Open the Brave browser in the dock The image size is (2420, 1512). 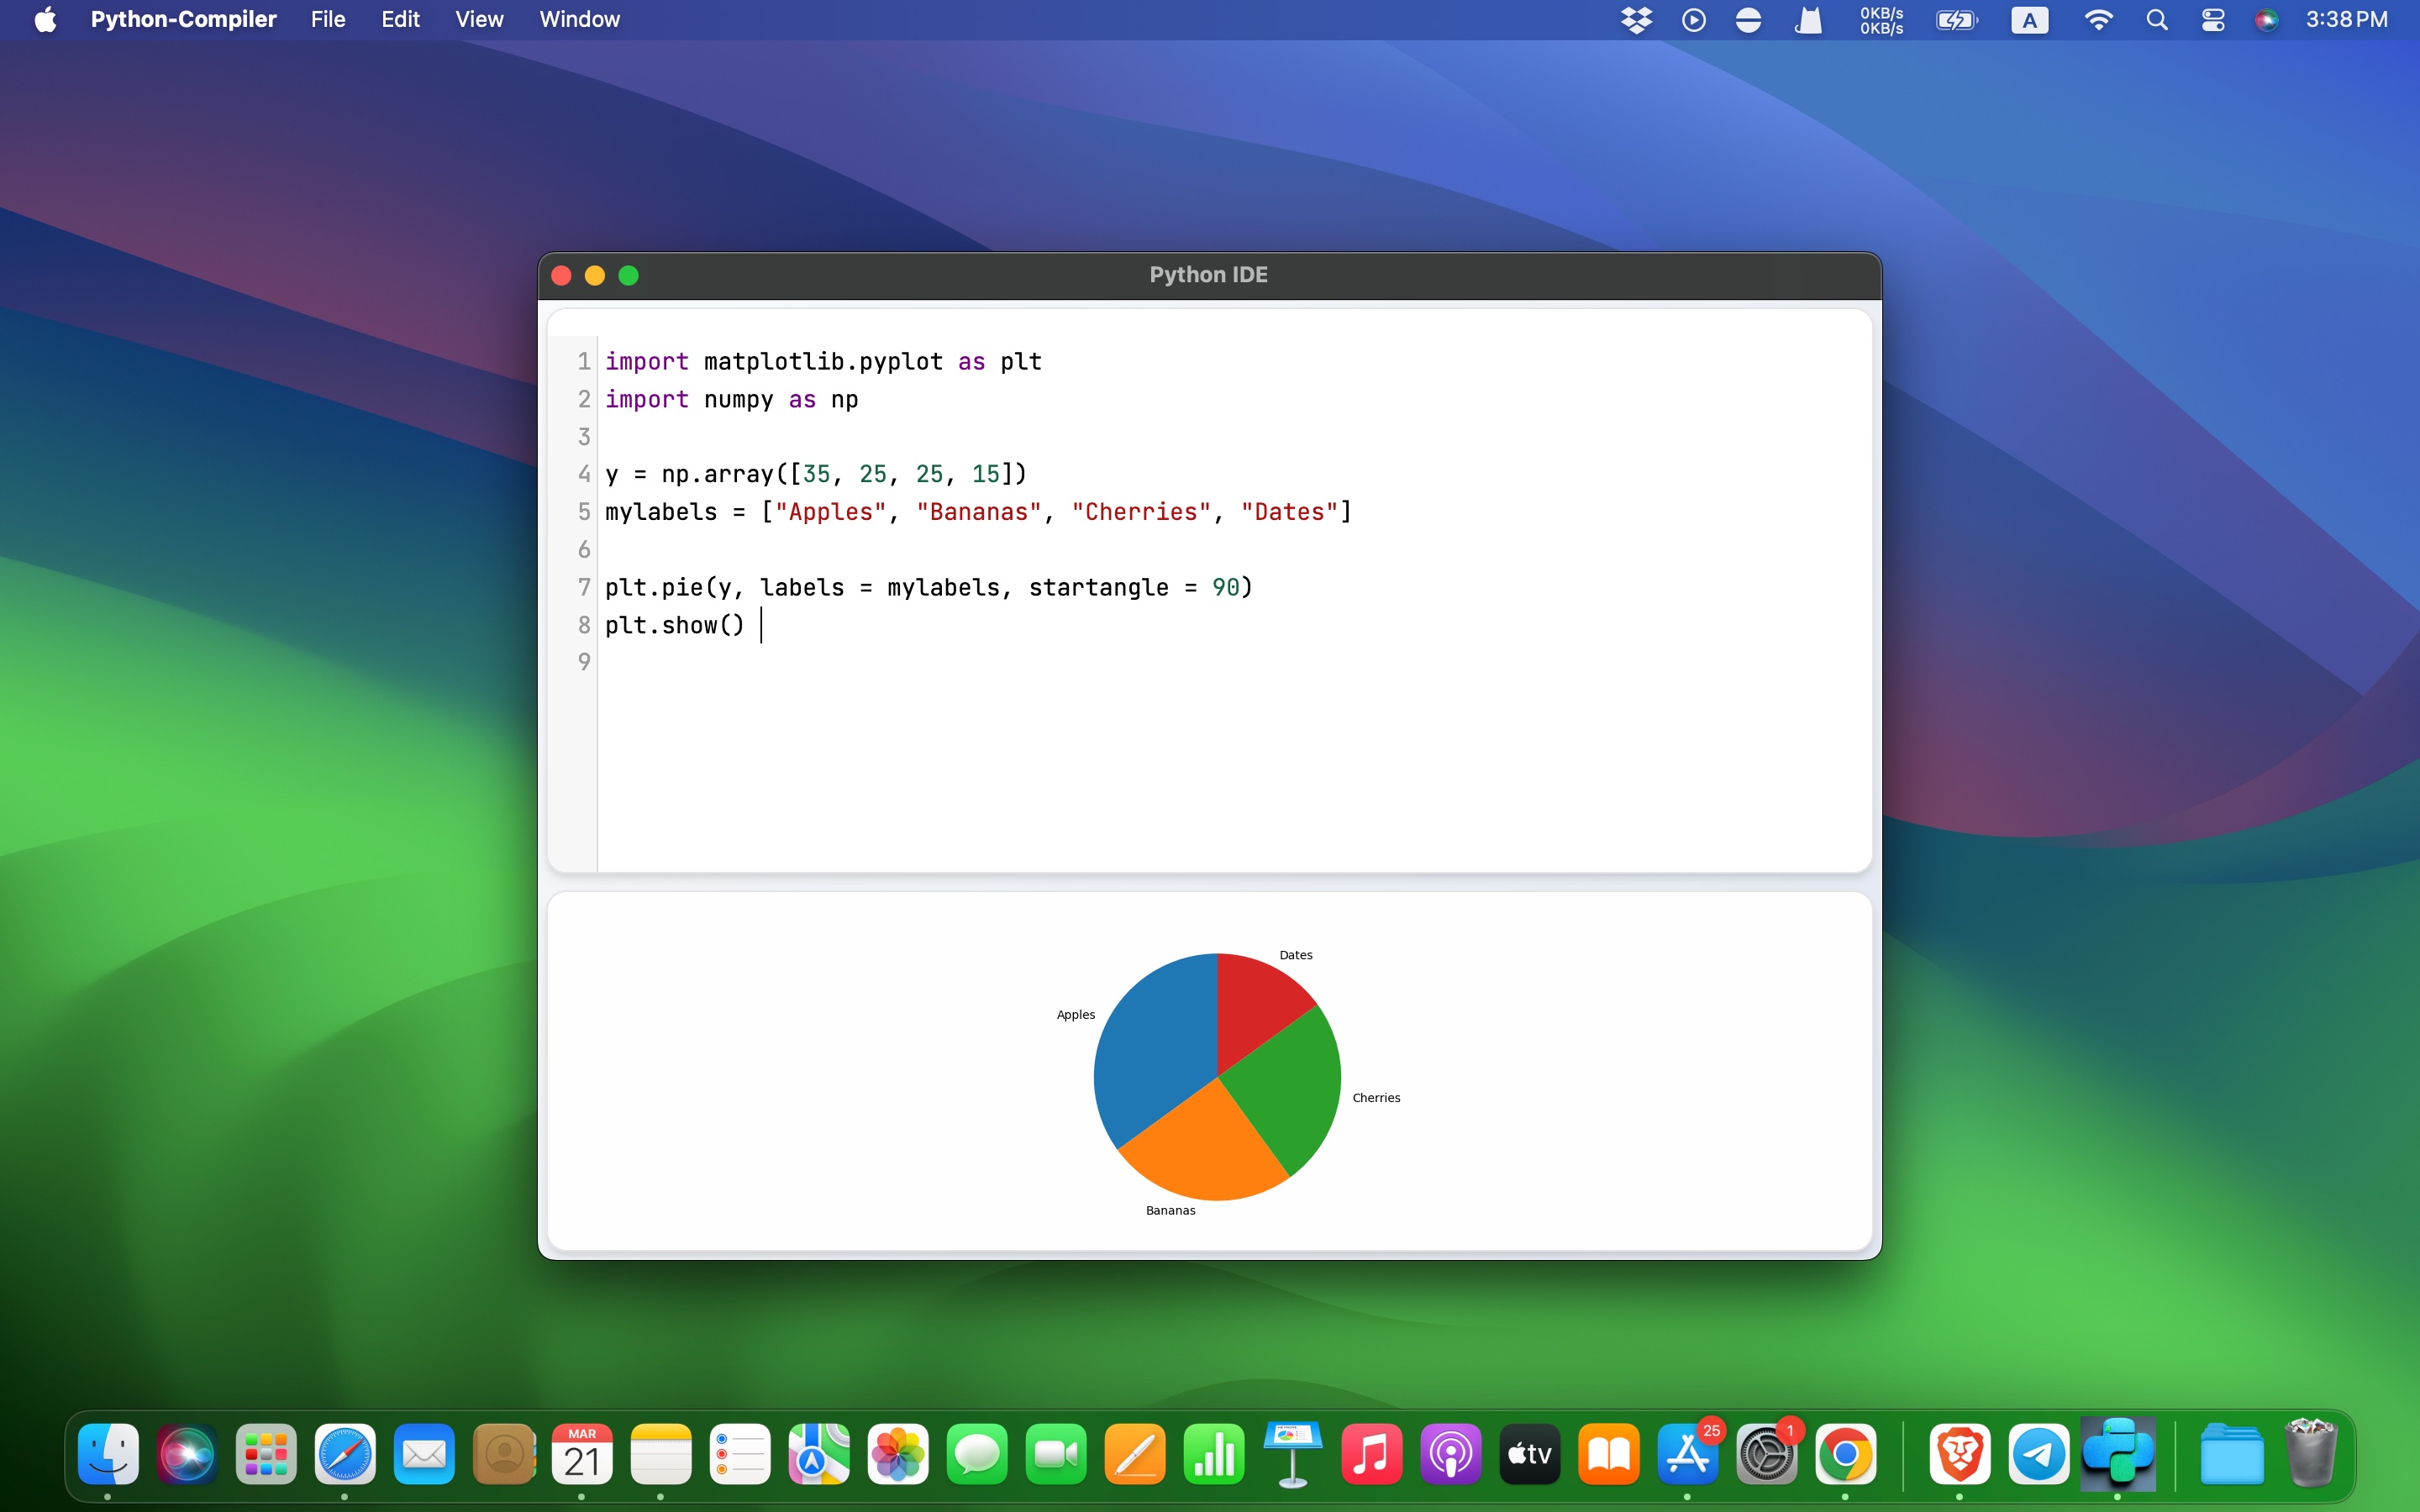point(1960,1453)
